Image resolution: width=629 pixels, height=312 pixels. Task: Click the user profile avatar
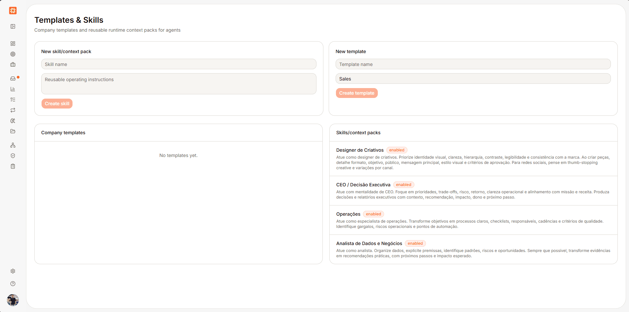[x=13, y=300]
